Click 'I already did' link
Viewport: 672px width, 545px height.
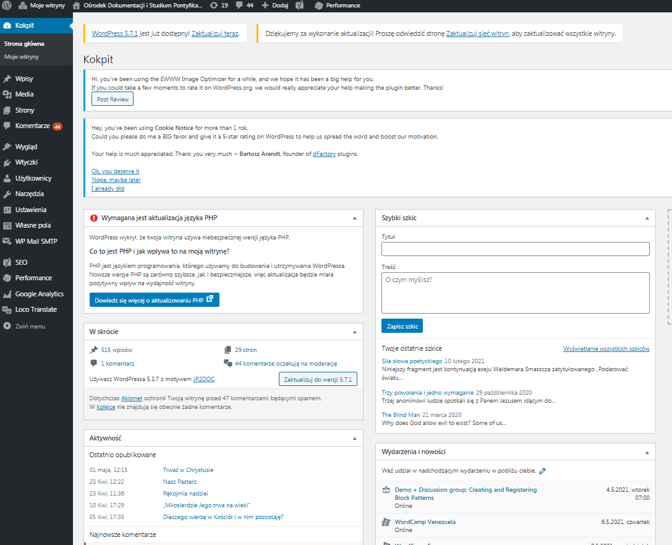point(108,189)
